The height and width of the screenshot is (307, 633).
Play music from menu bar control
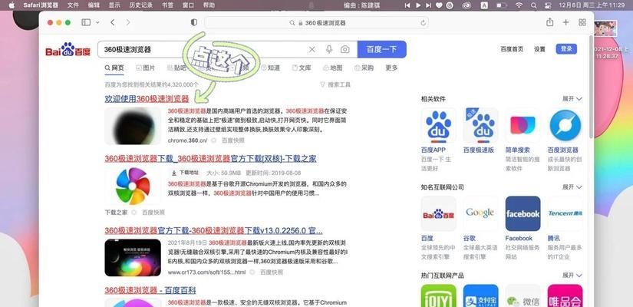tap(418, 5)
